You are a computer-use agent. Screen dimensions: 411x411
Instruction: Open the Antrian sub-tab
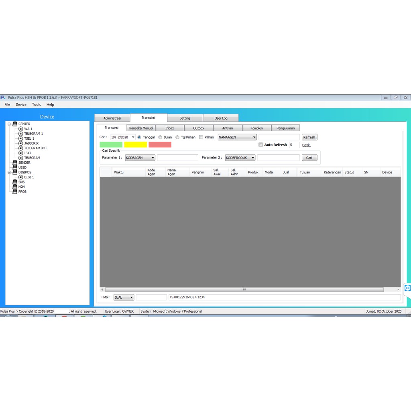pyautogui.click(x=228, y=128)
